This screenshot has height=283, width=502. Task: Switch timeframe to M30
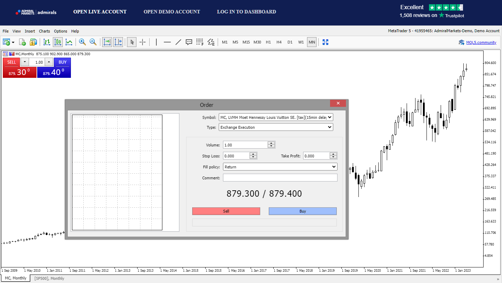[x=257, y=42]
